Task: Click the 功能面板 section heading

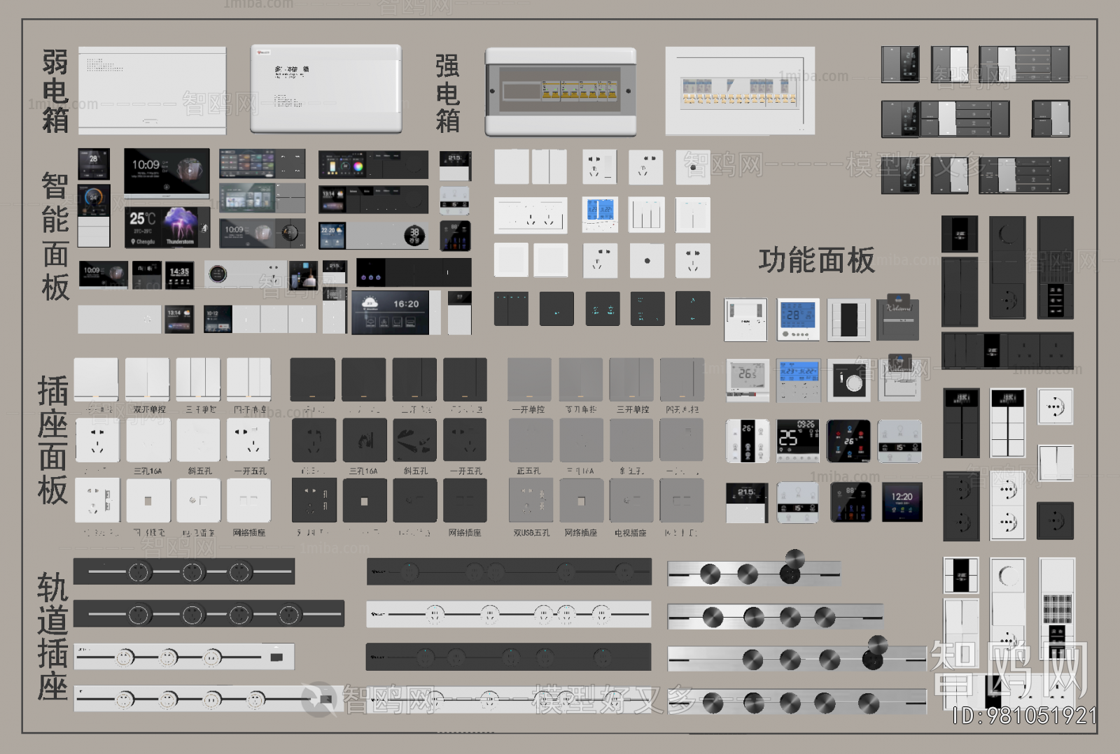Action: pyautogui.click(x=816, y=260)
